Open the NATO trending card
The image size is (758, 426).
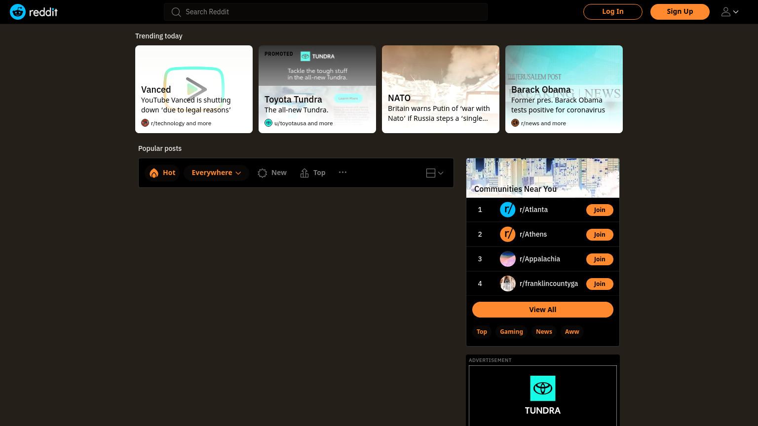click(x=441, y=89)
